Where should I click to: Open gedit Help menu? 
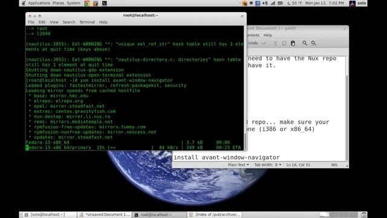[268, 35]
